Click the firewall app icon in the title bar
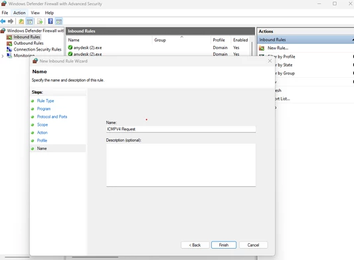 [4, 3]
